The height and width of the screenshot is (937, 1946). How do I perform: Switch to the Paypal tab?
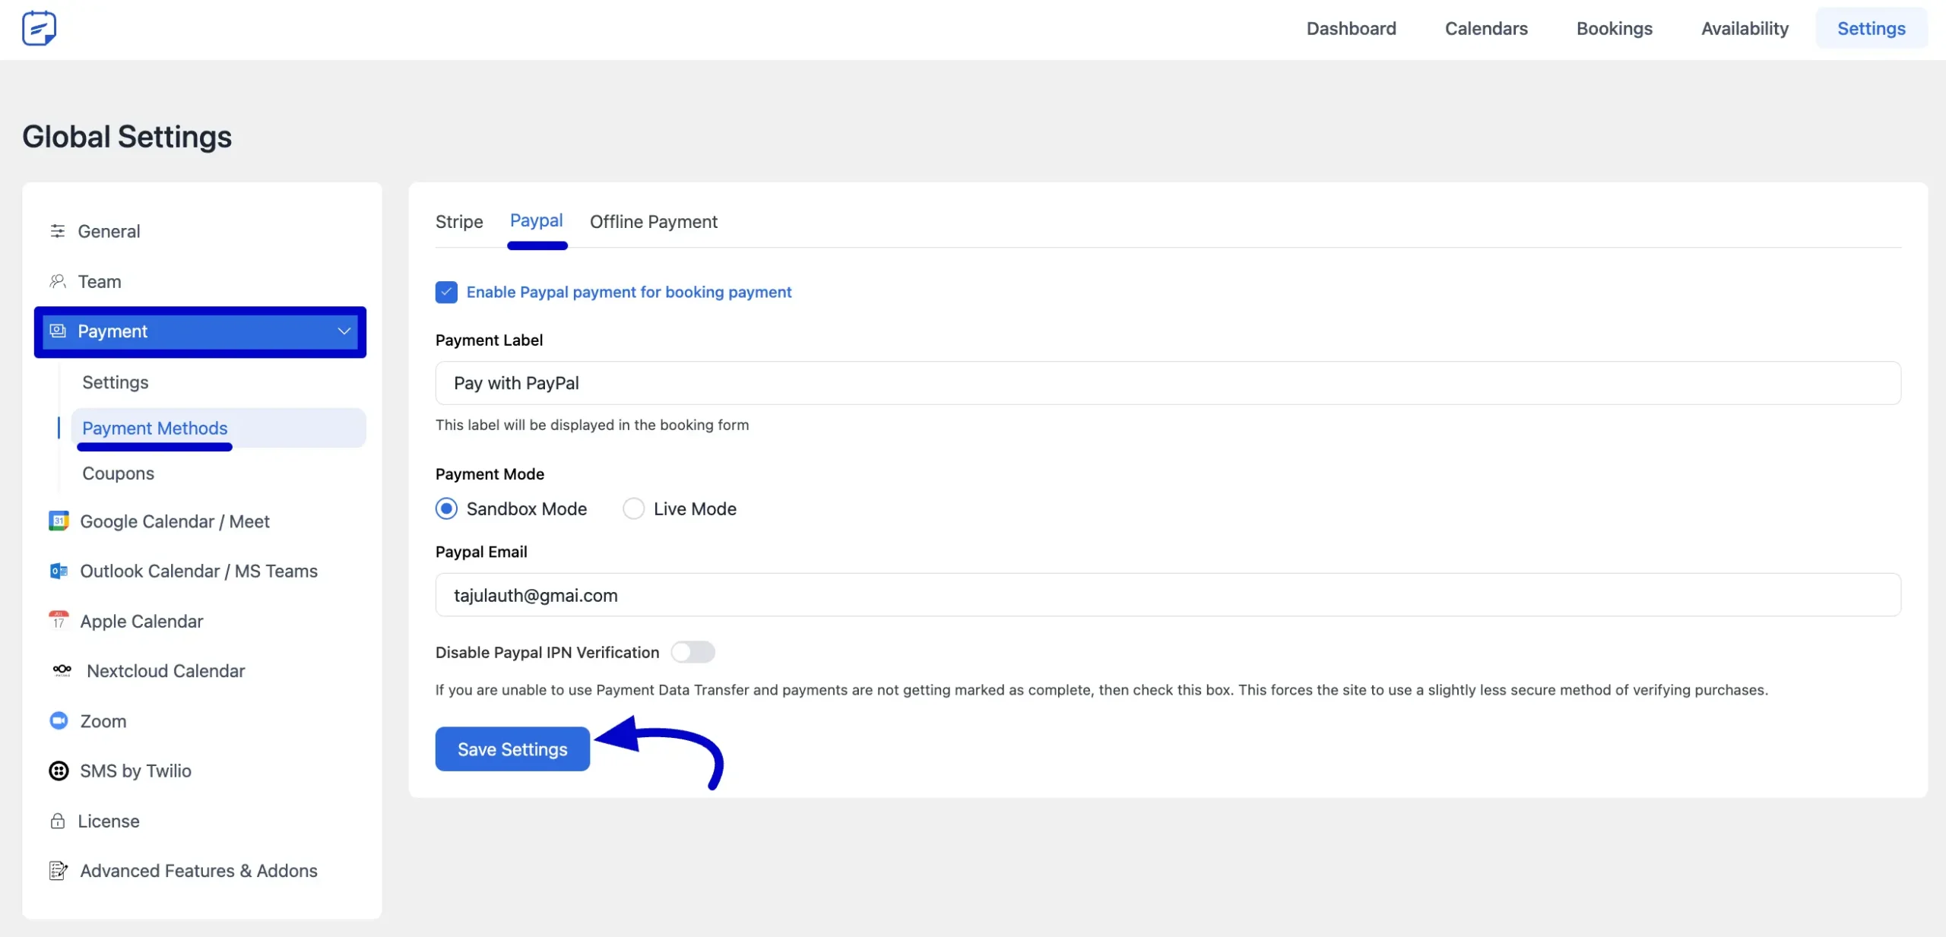[537, 221]
